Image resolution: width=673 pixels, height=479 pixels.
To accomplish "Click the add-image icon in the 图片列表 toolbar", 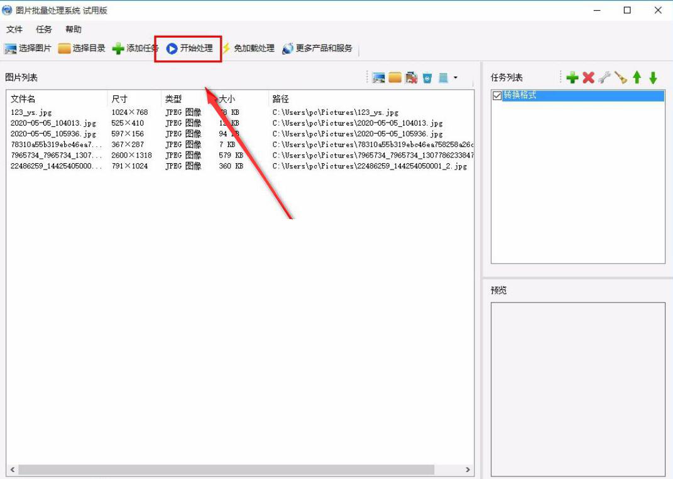I will pos(378,78).
